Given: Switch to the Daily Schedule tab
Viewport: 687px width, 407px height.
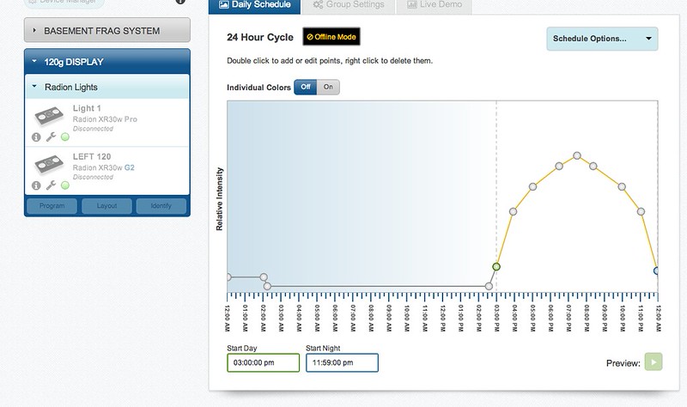Looking at the screenshot, I should 255,5.
